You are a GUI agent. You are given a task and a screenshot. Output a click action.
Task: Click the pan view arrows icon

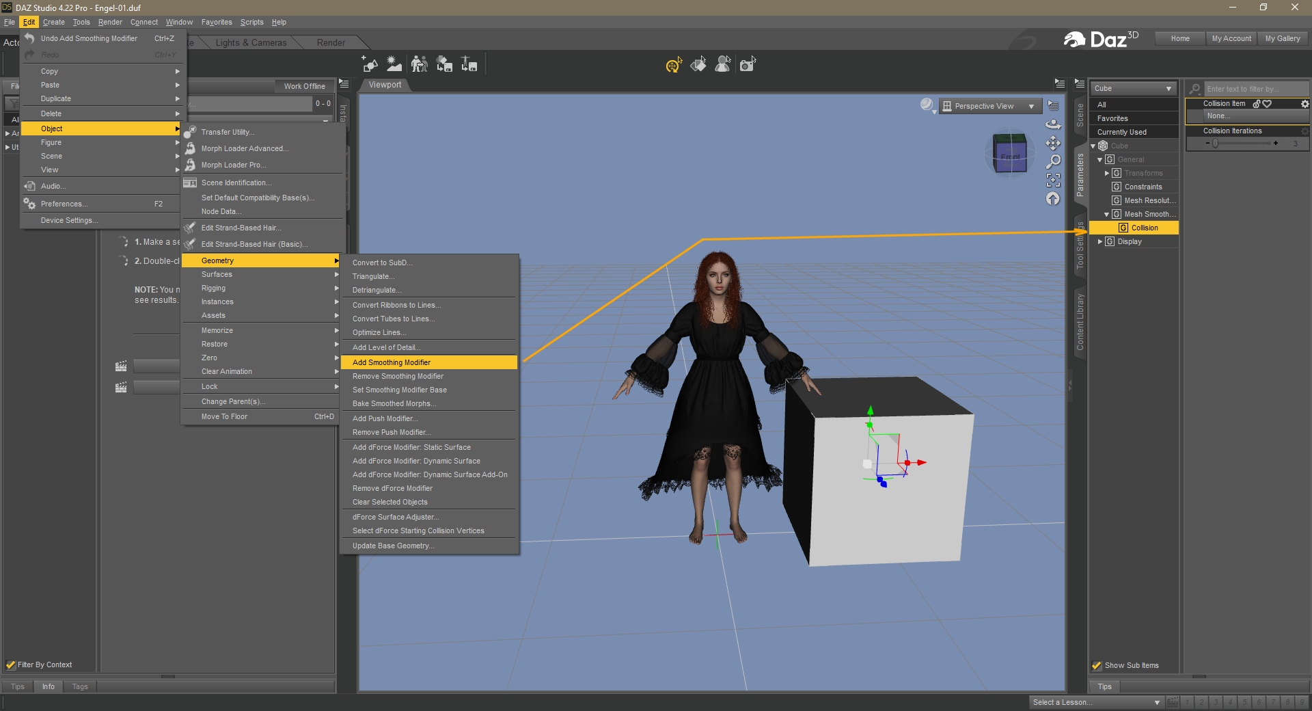pyautogui.click(x=1053, y=143)
